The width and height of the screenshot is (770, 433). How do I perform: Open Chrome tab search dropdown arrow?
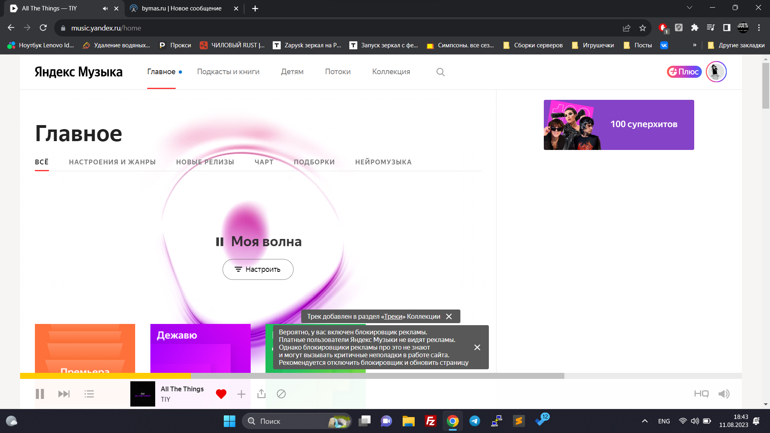pos(689,8)
